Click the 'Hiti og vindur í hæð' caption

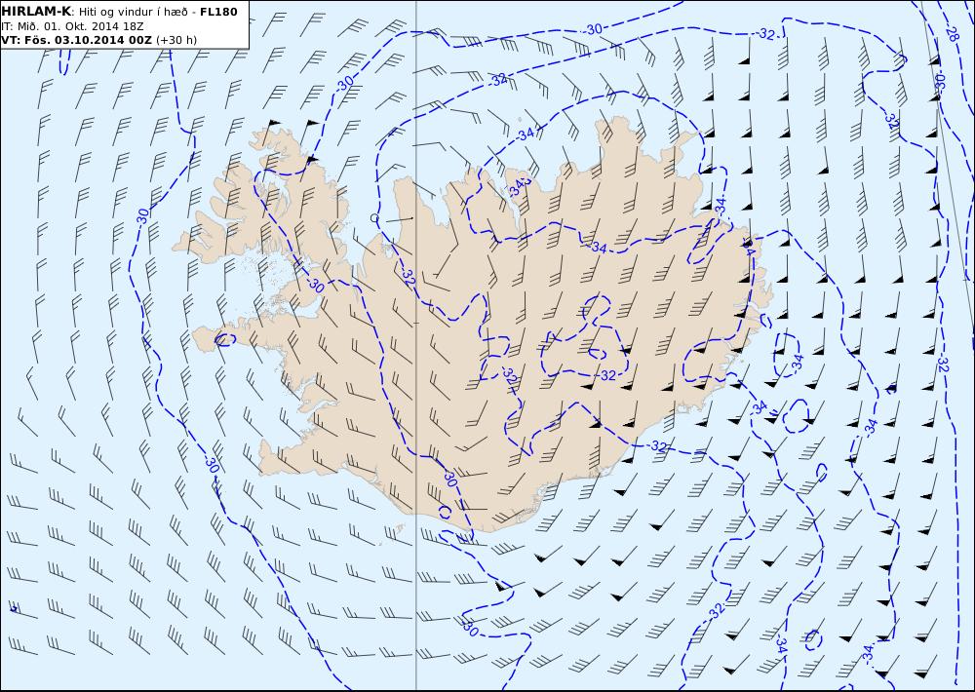click(x=133, y=12)
